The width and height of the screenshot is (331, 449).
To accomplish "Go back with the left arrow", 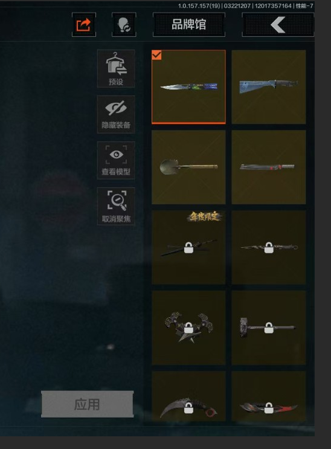I will [x=278, y=25].
